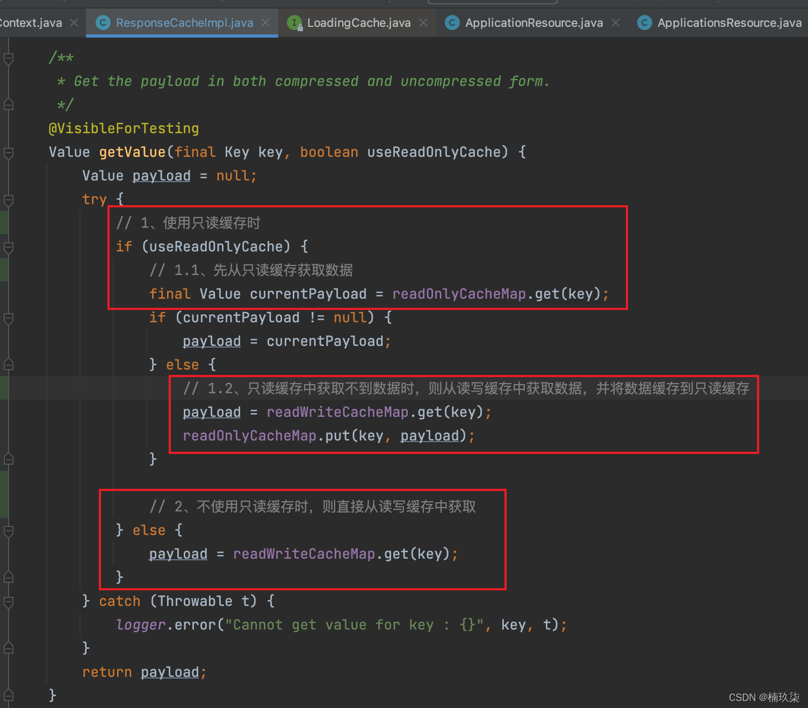Collapse the if (currentPayload != null) fold marker

[x=9, y=318]
